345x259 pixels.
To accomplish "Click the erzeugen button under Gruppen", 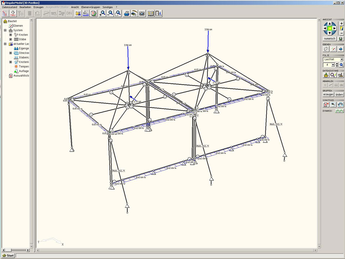I will tap(328, 94).
